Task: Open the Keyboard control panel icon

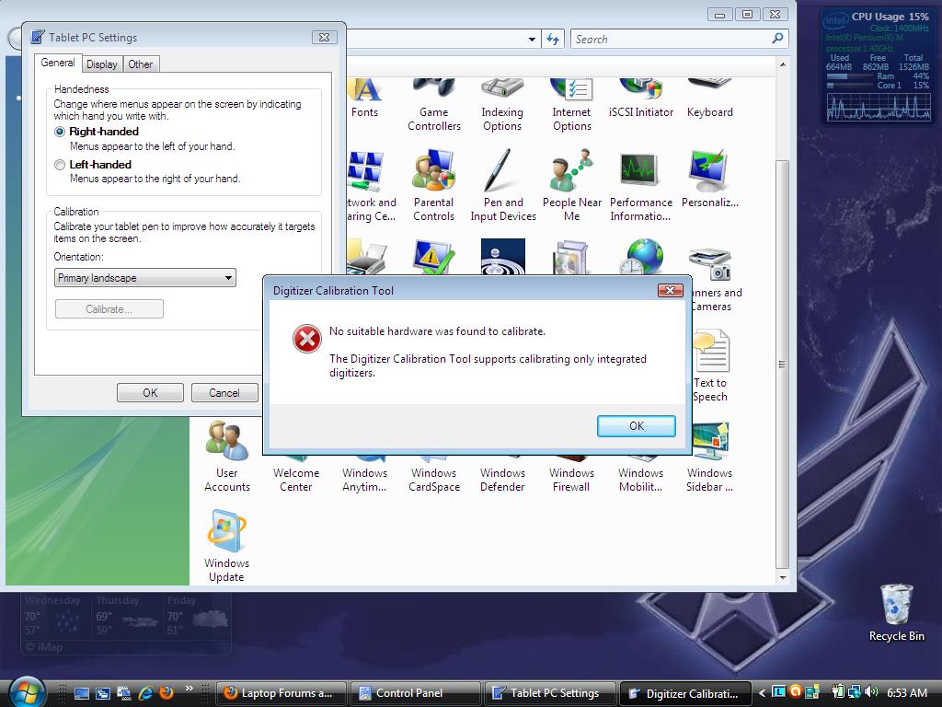Action: [709, 98]
